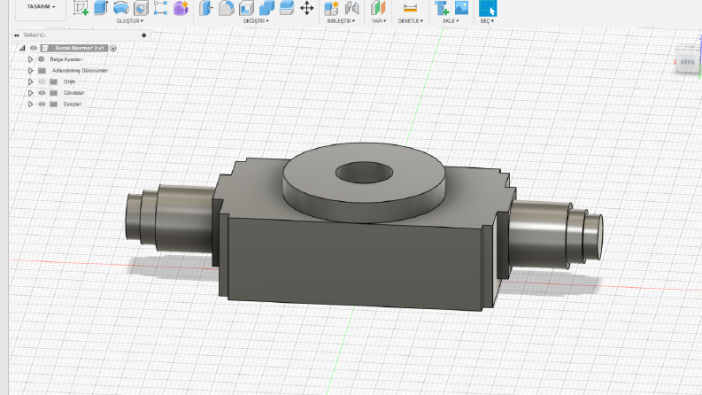Viewport: 702px width, 395px height.
Task: Expand the Adlandırılmış Görünümler node
Action: [x=30, y=70]
